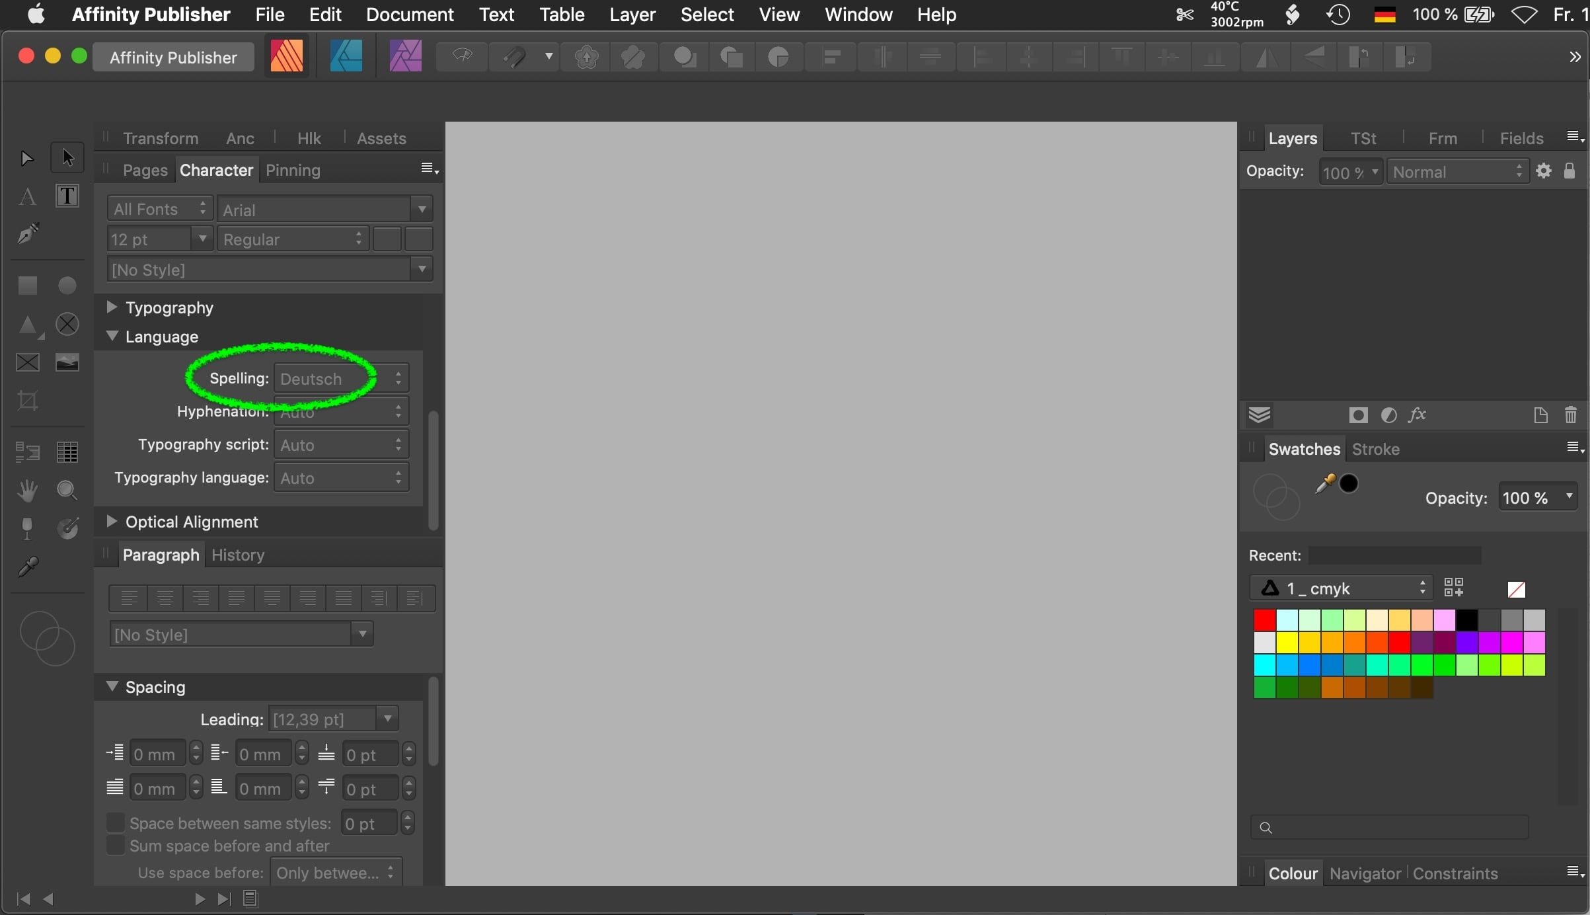Select the Artistic Text tool
The width and height of the screenshot is (1590, 915).
pyautogui.click(x=26, y=196)
